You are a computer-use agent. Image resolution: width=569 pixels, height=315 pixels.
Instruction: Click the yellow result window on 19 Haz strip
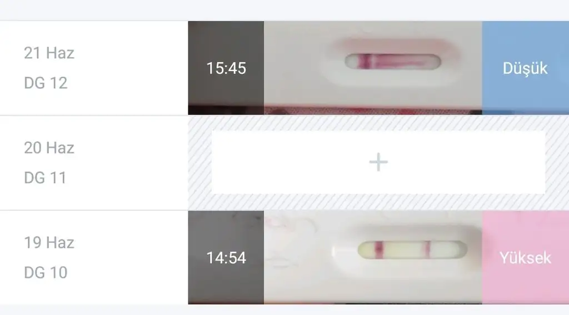point(412,249)
